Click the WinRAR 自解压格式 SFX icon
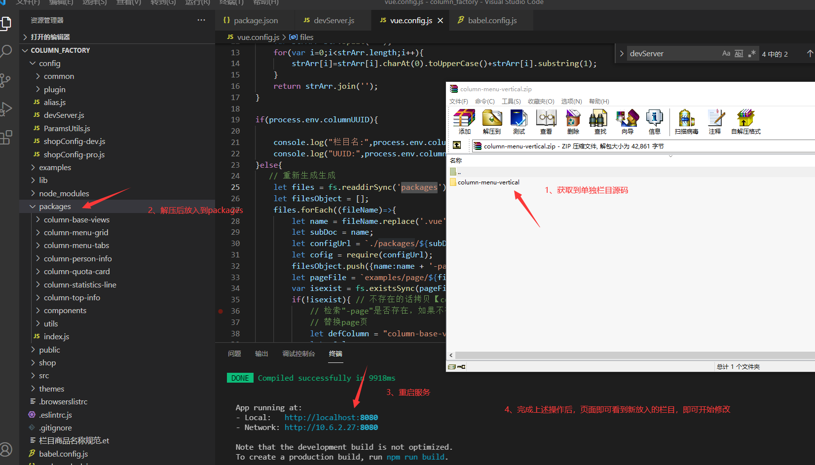Viewport: 815px width, 465px height. click(x=745, y=122)
